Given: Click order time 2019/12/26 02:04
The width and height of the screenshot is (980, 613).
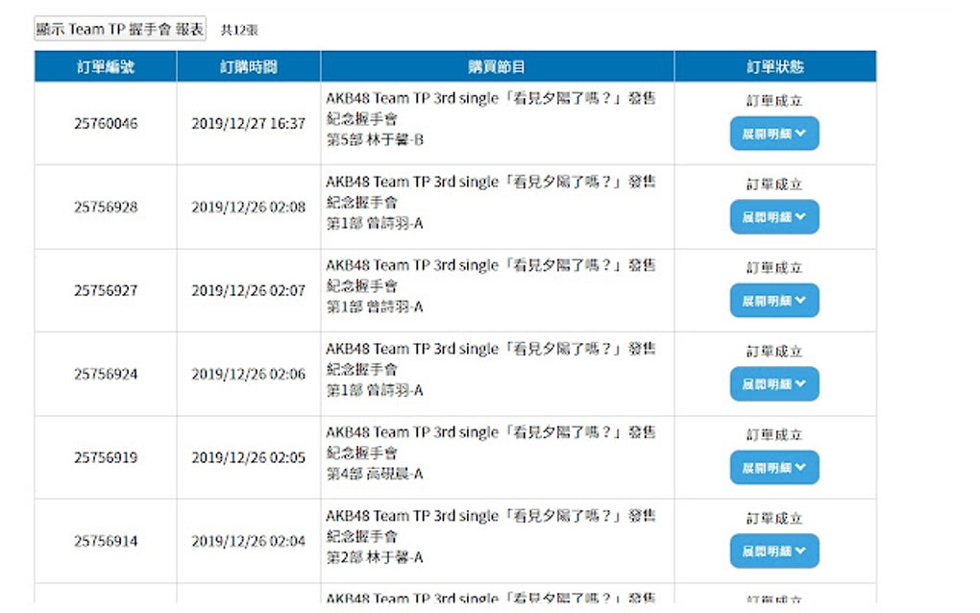Looking at the screenshot, I should (249, 541).
